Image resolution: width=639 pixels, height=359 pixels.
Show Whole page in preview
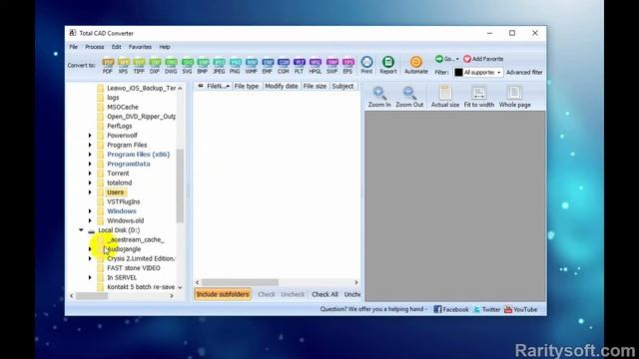515,98
